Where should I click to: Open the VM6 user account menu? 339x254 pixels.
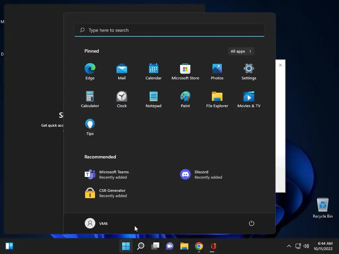[x=96, y=223]
